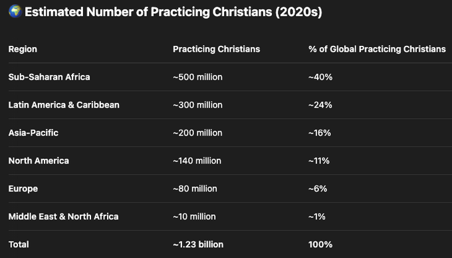This screenshot has width=452, height=258.
Task: Click the '~140 million' value
Action: (197, 161)
